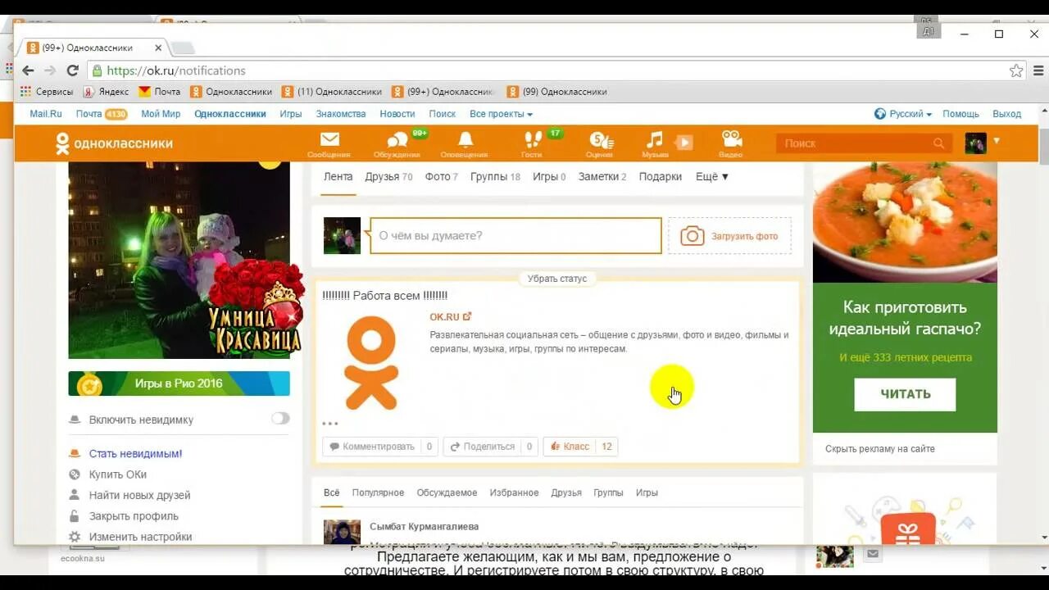
Task: Close the Одноклассники browser tab
Action: coord(158,48)
